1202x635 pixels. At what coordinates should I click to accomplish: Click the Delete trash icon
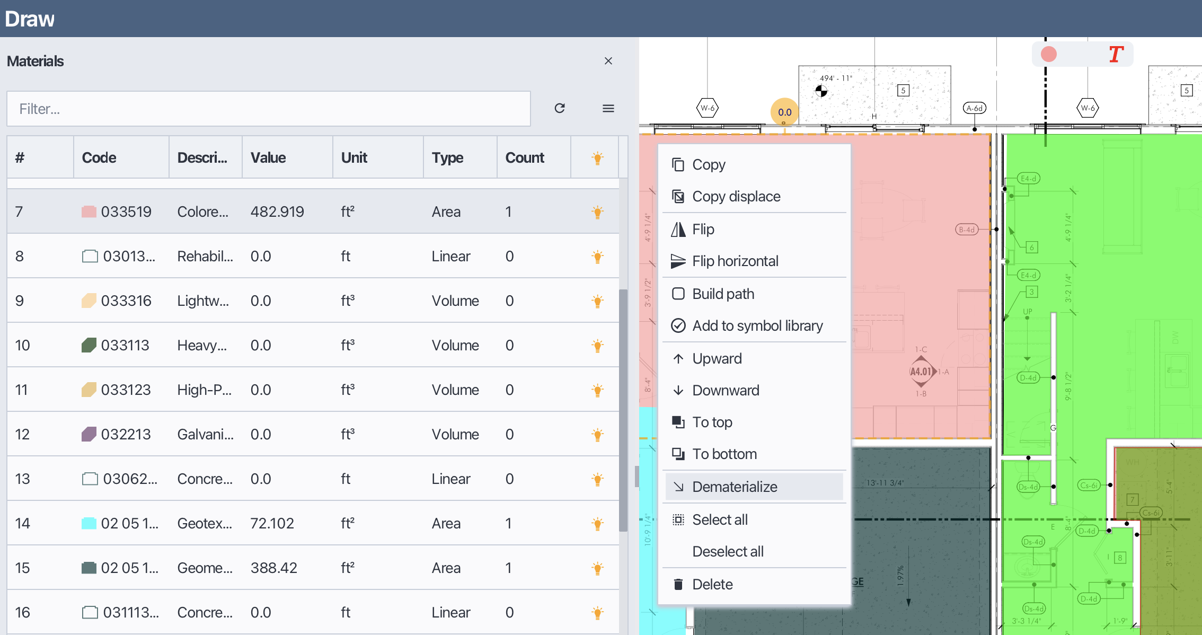pos(678,585)
